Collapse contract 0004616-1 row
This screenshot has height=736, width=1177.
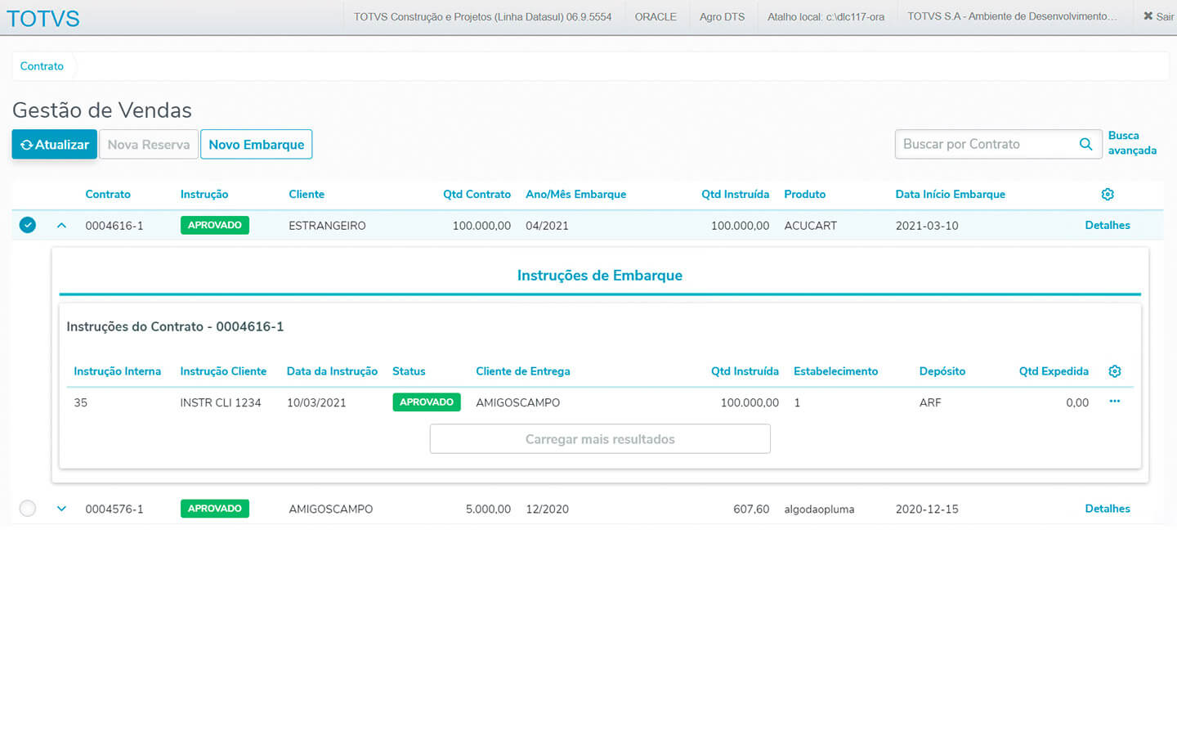point(61,226)
